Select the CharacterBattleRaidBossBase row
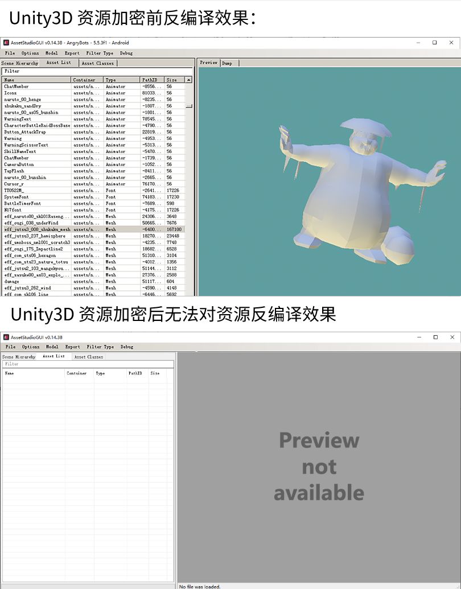The height and width of the screenshot is (589, 461). [x=93, y=125]
